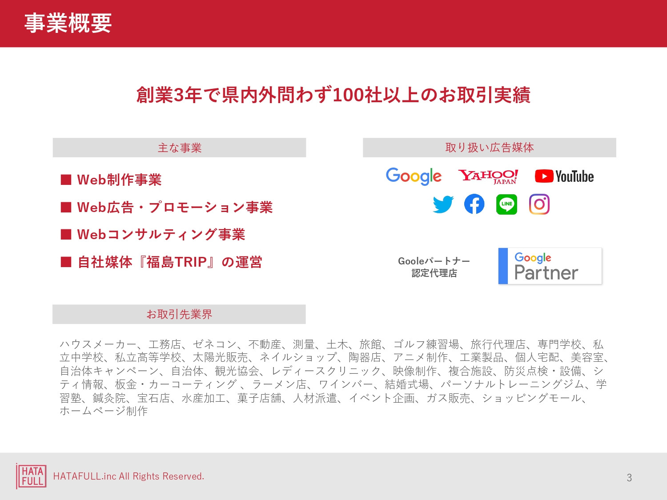Image resolution: width=667 pixels, height=500 pixels.
Task: Open the Instagram icon
Action: [539, 204]
